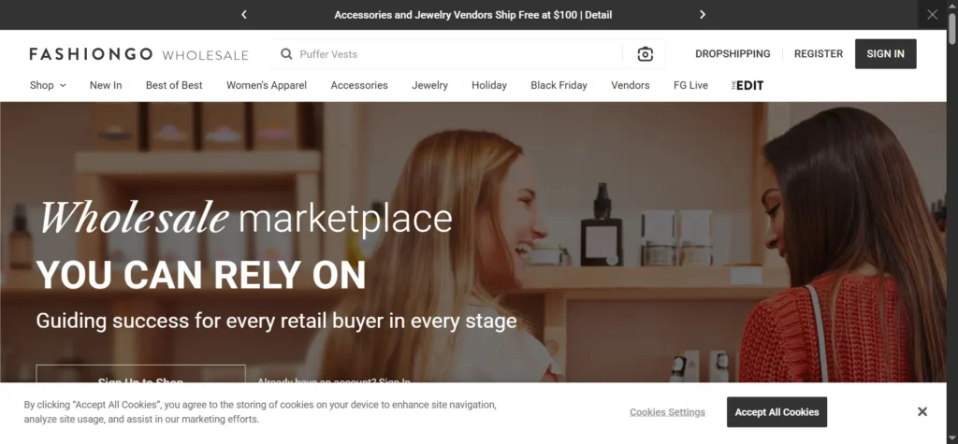
Task: Select Women's Apparel navigation item
Action: [267, 85]
